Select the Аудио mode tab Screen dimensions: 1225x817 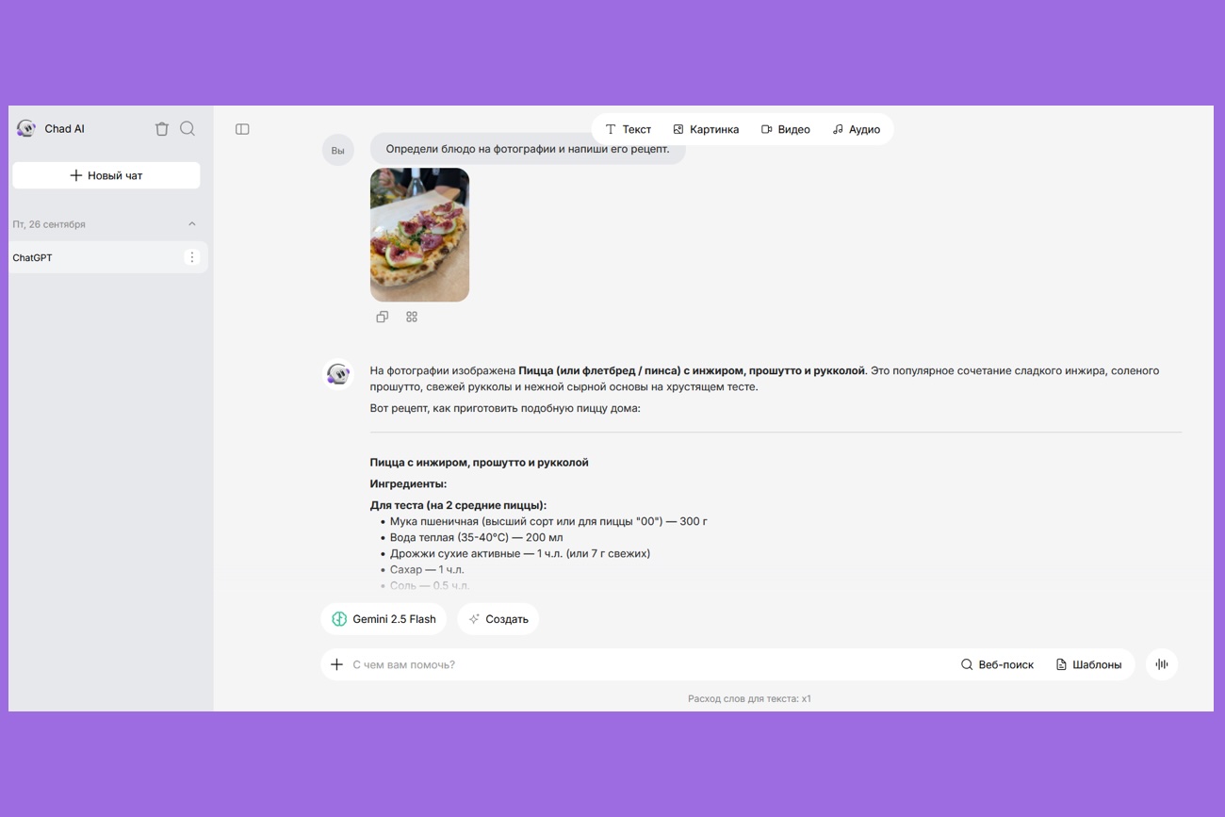click(x=856, y=129)
